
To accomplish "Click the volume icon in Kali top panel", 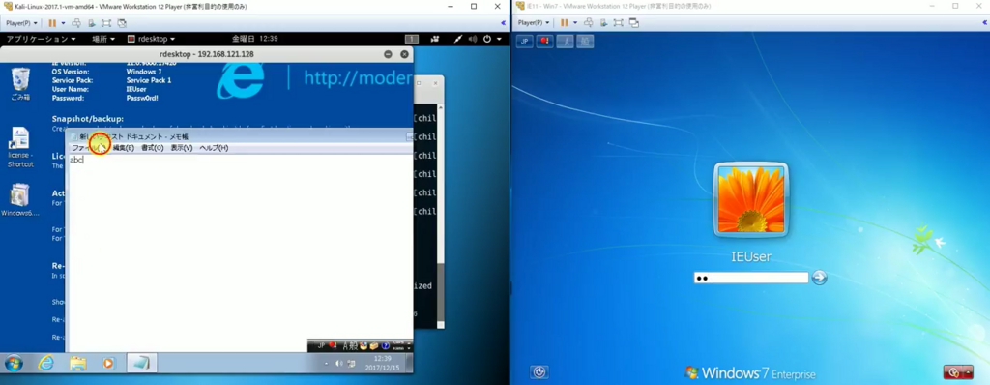I will click(x=472, y=39).
